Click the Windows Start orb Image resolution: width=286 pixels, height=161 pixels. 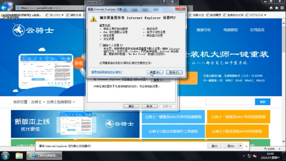click(x=5, y=156)
